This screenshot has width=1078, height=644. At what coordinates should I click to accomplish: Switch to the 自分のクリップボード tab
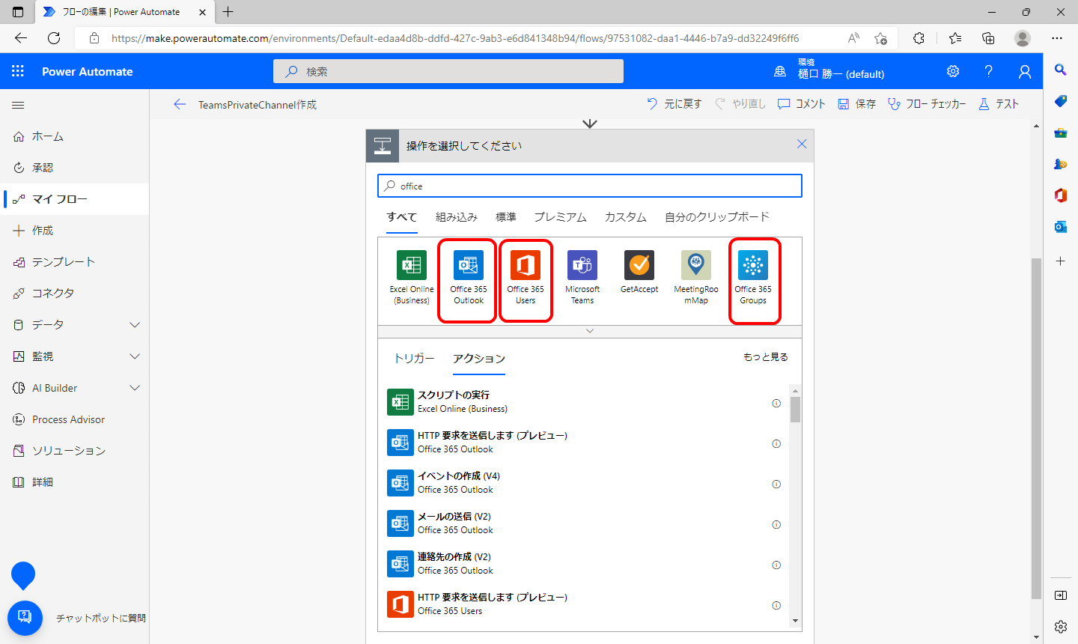click(x=717, y=217)
